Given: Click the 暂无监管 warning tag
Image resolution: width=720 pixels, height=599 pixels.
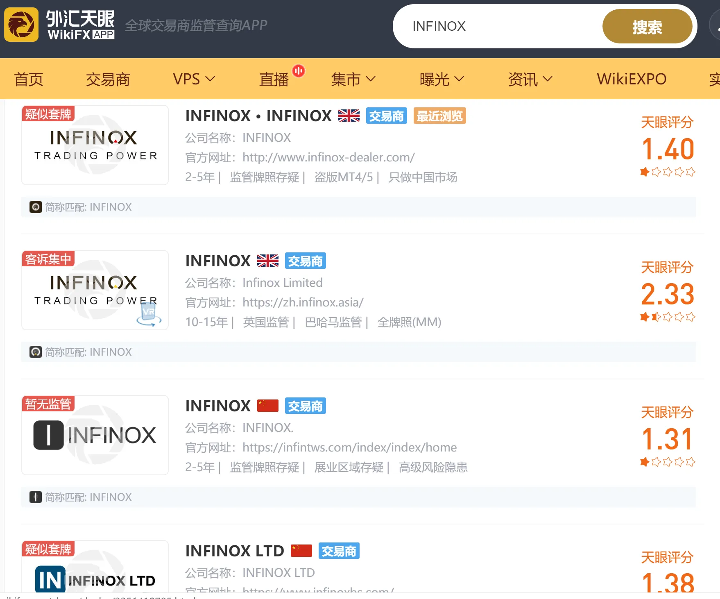Looking at the screenshot, I should point(48,404).
